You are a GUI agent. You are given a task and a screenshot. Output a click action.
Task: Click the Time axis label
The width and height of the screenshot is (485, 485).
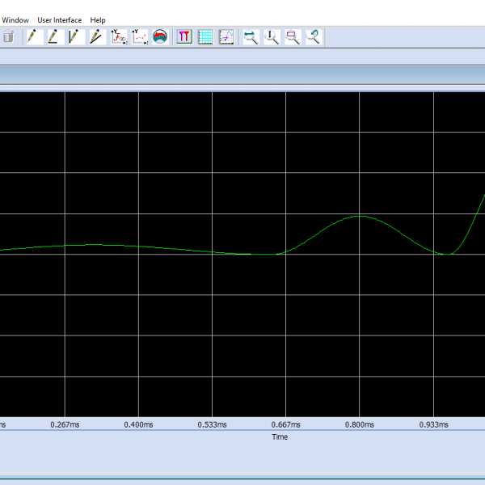(279, 437)
